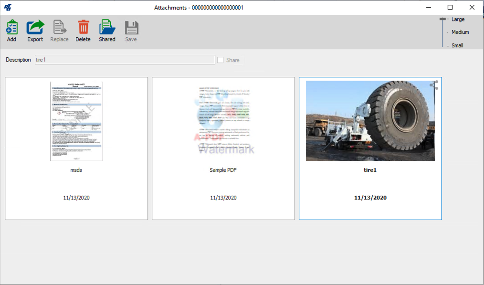Click the tire1 photo thumbnail
Screen dimensions: 484x285
tap(370, 121)
